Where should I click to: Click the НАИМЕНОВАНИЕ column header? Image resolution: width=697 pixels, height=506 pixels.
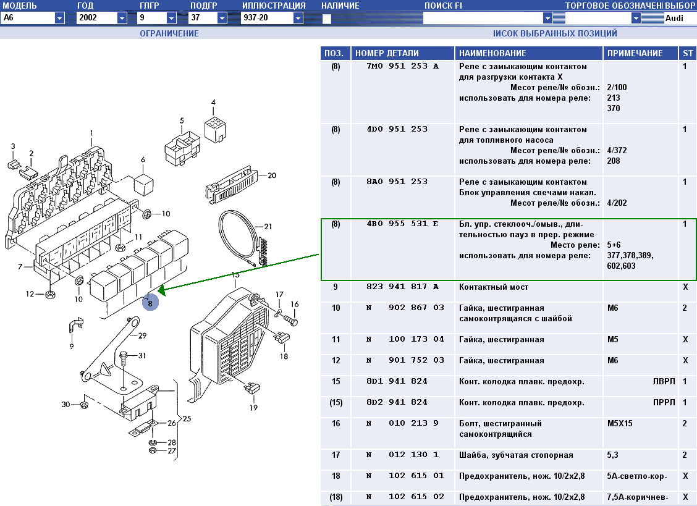coord(492,53)
